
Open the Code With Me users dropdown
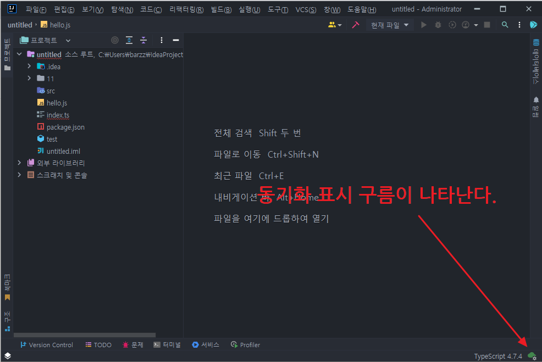335,25
